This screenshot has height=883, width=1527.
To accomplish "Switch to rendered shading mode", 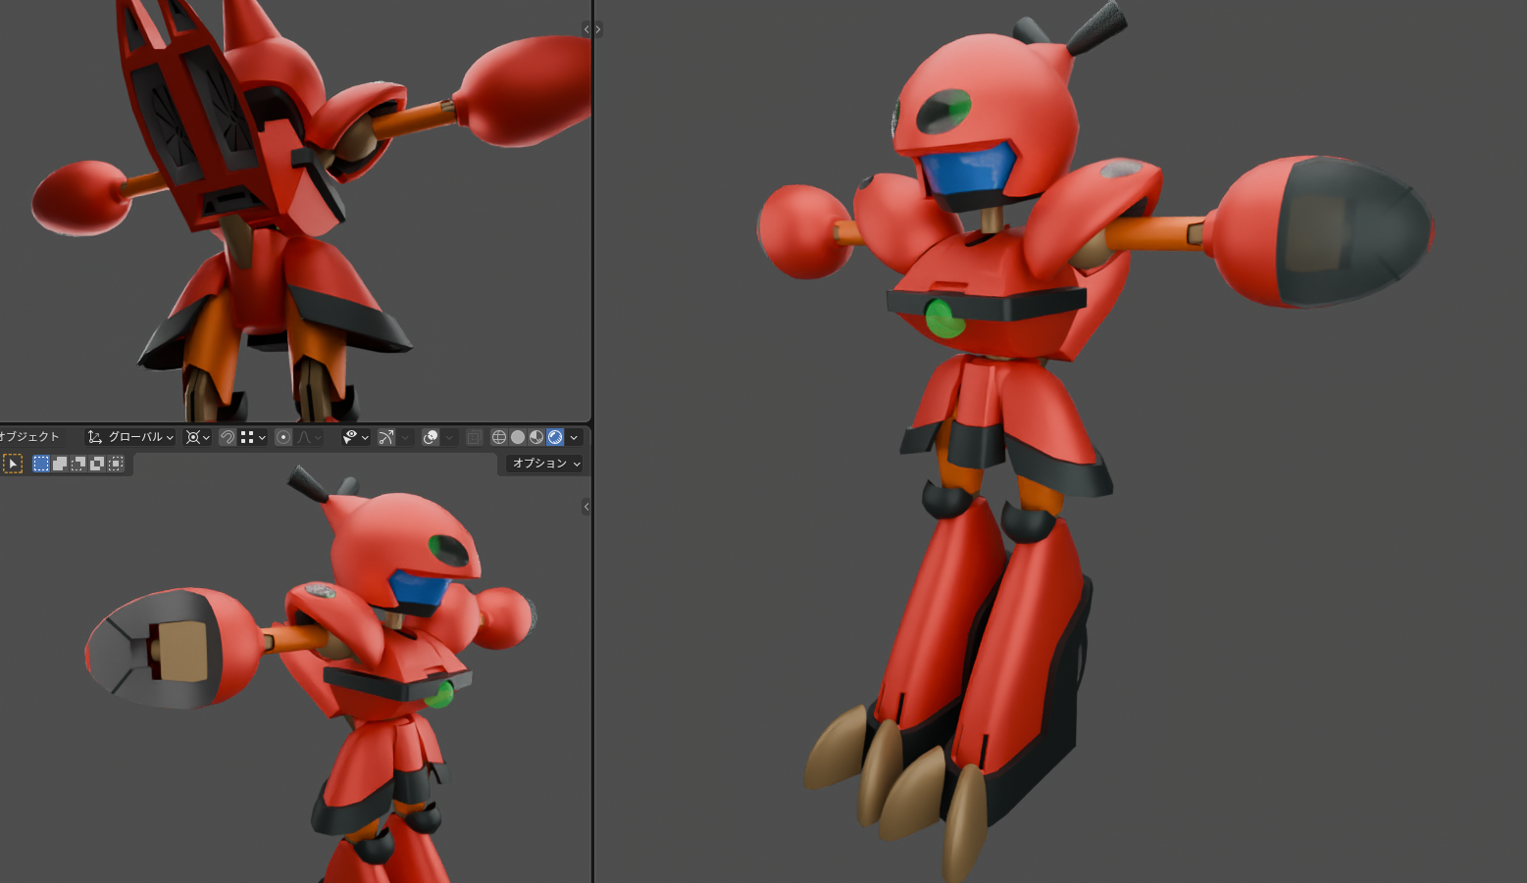I will point(555,437).
